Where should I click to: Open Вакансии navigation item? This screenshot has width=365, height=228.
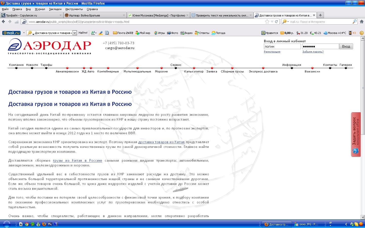tap(312, 71)
